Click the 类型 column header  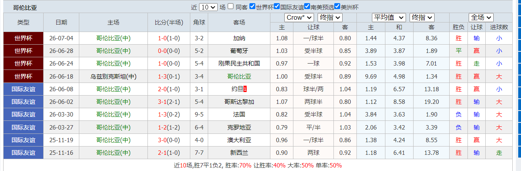coord(23,23)
